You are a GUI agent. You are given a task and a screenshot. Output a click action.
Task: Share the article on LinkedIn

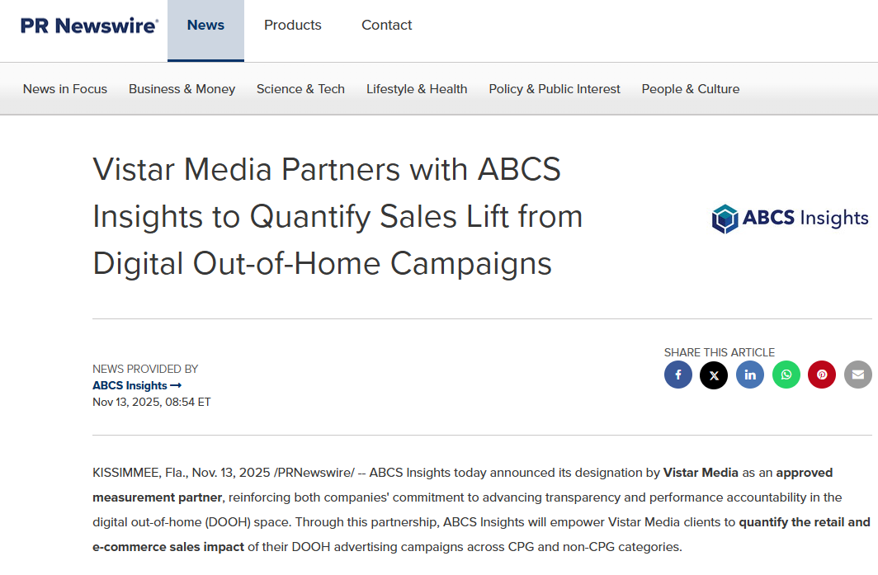click(750, 375)
